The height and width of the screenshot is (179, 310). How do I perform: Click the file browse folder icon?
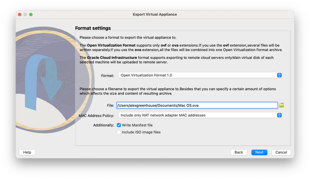281,105
